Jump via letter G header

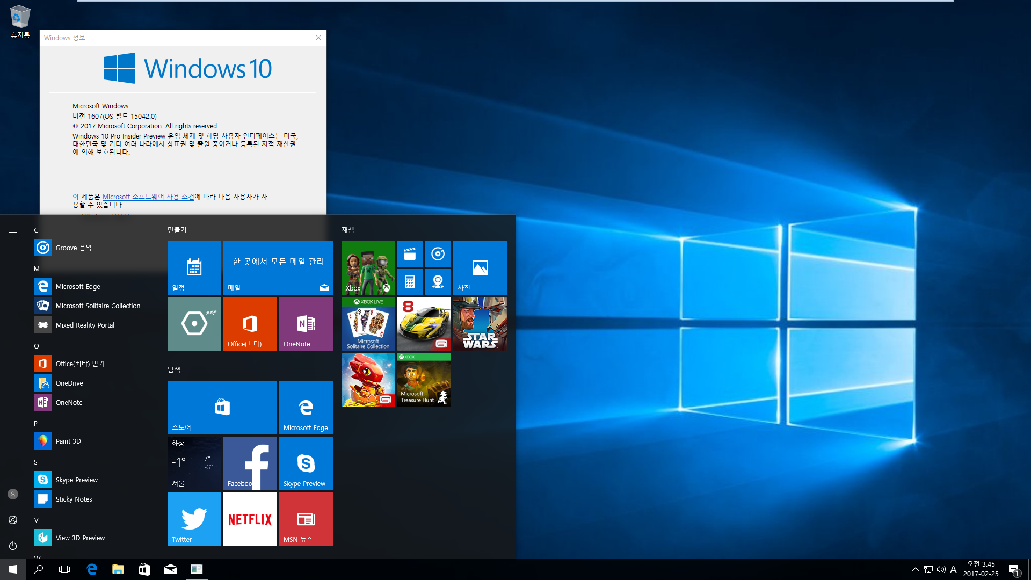[x=37, y=230]
